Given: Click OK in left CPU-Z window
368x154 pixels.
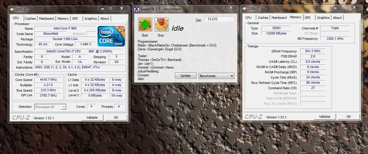Looking at the screenshot, I should click(116, 117).
